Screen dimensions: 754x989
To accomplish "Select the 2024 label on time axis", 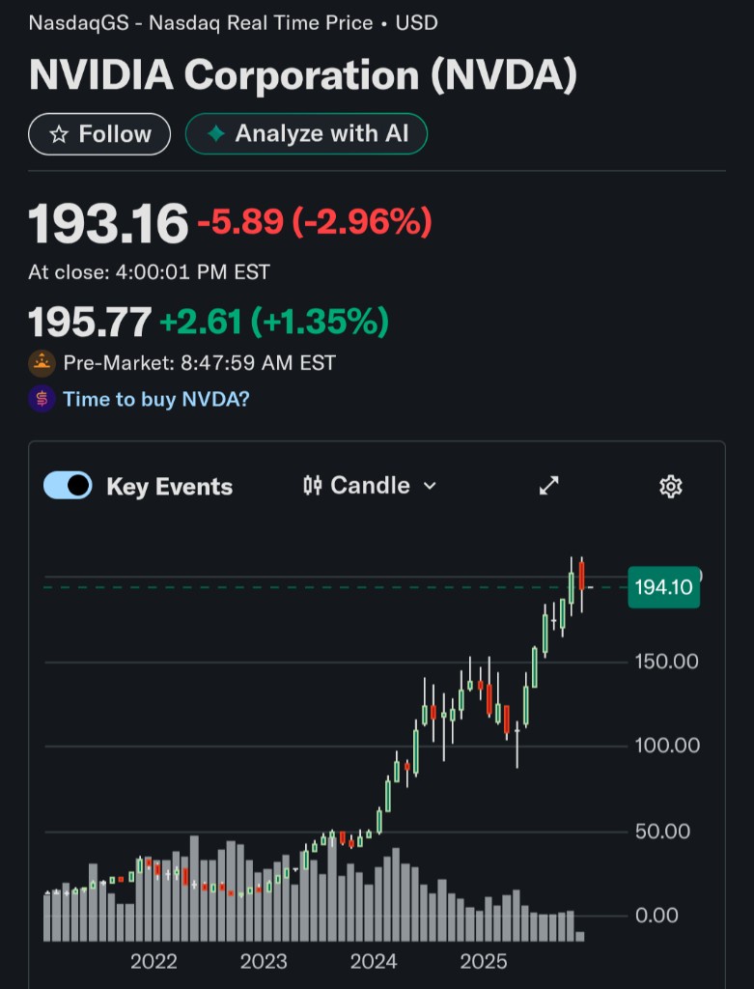I will [374, 961].
